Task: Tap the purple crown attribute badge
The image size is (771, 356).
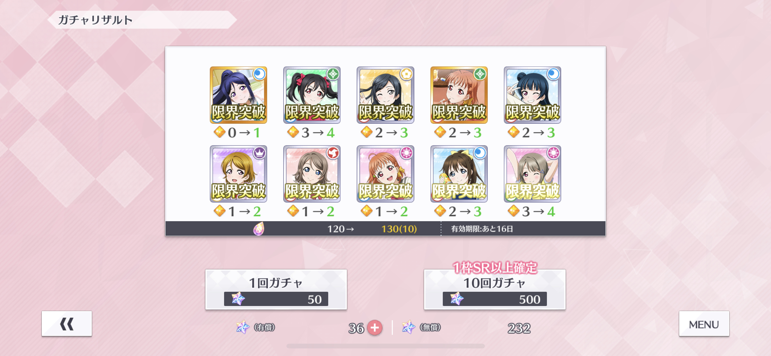Action: [x=260, y=153]
